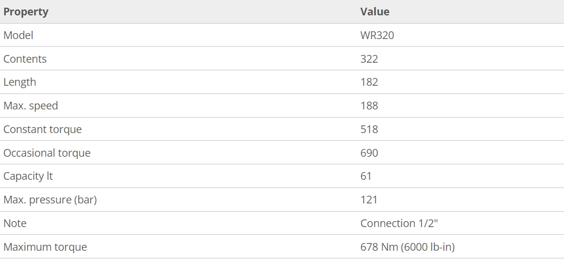Select the Constant torque label

click(43, 129)
